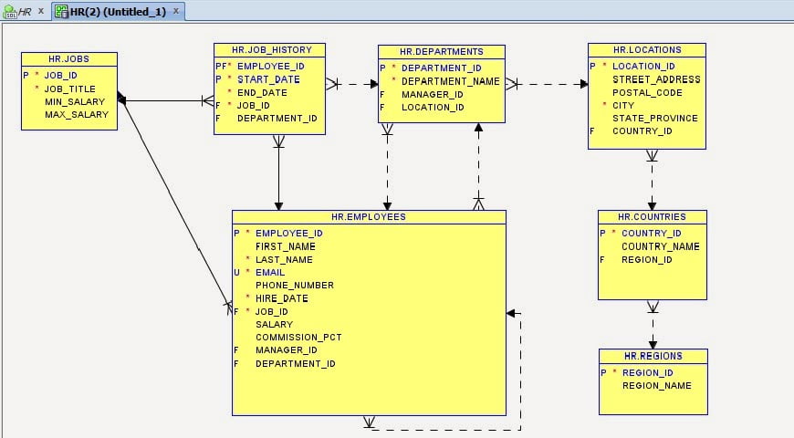Click the EMAIL column in HR.EMPLOYEES
This screenshot has height=438, width=794.
270,272
